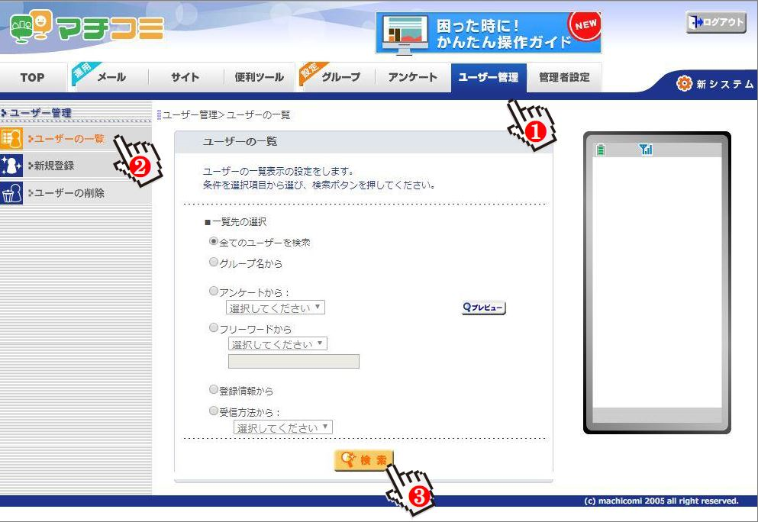
Task: Open the アンケート tab
Action: pyautogui.click(x=412, y=77)
